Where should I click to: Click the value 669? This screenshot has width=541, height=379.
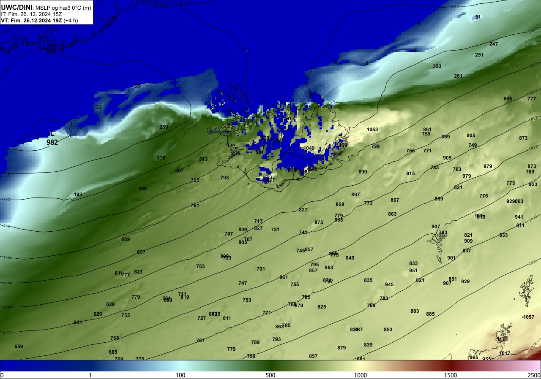coord(126,239)
